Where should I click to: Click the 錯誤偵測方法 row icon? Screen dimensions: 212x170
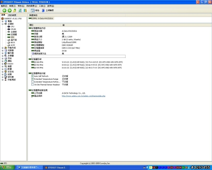point(32,53)
